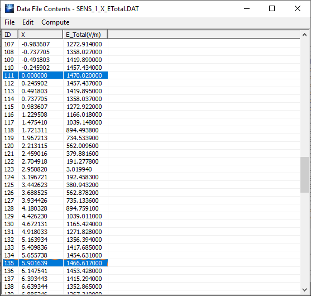Screen dimensions: 311x296
Task: Click the scrollbar down arrow
Action: pos(304,290)
